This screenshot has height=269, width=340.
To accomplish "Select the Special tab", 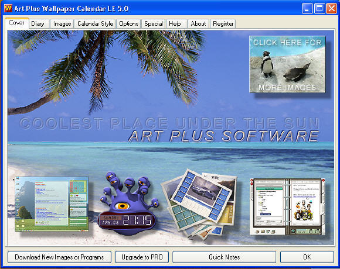I will pyautogui.click(x=154, y=23).
